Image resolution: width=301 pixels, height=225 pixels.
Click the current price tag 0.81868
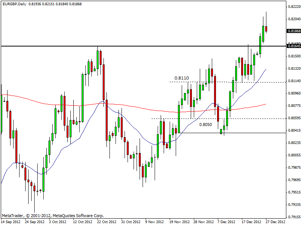[293, 31]
